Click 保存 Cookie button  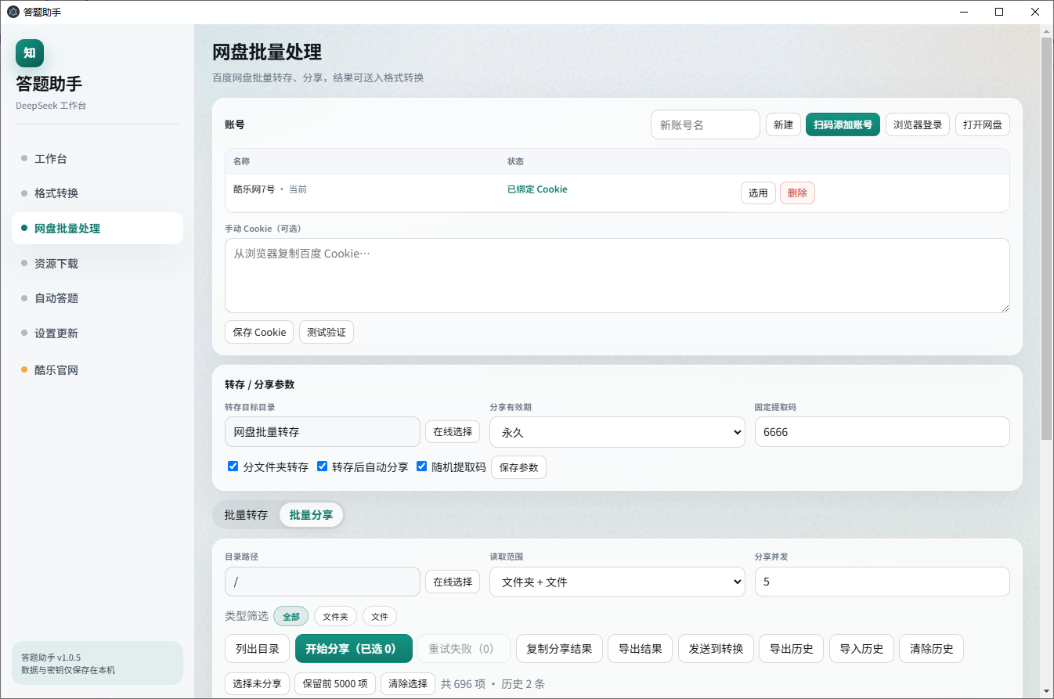tap(259, 332)
